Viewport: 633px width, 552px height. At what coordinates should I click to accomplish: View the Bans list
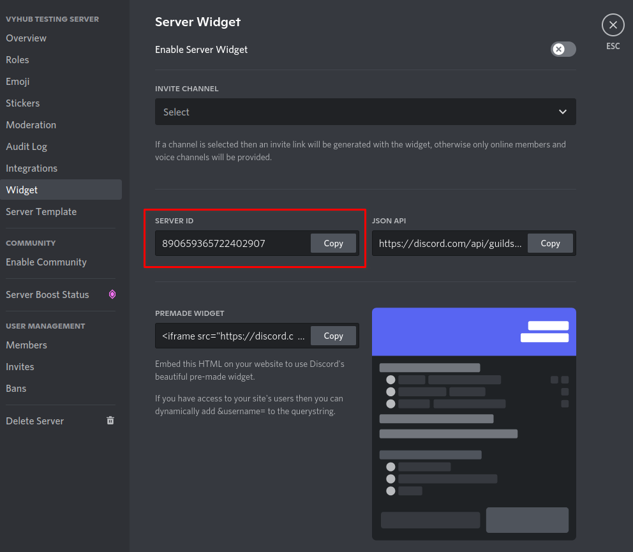point(16,388)
